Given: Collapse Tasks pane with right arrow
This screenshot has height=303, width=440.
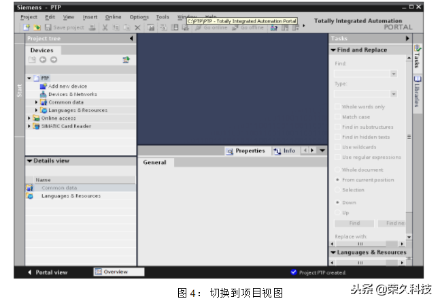Looking at the screenshot, I should click(407, 38).
